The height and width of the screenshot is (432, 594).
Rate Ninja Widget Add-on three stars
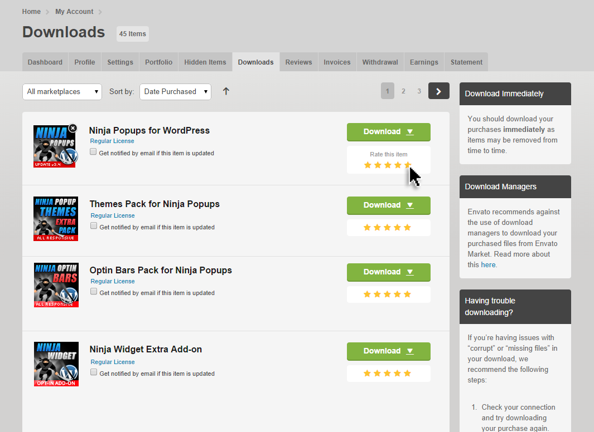tap(387, 374)
